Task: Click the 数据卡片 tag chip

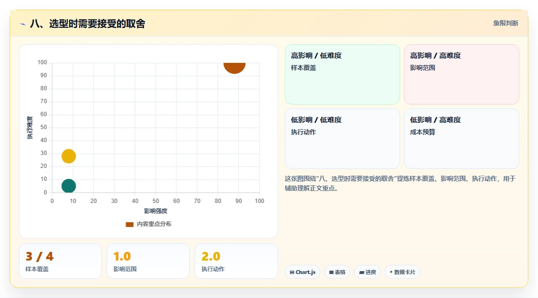Action: pos(403,272)
